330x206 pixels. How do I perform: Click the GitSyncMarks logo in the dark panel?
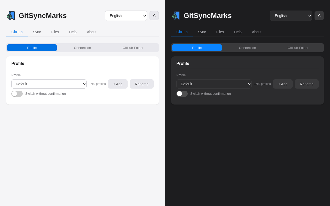pos(176,15)
